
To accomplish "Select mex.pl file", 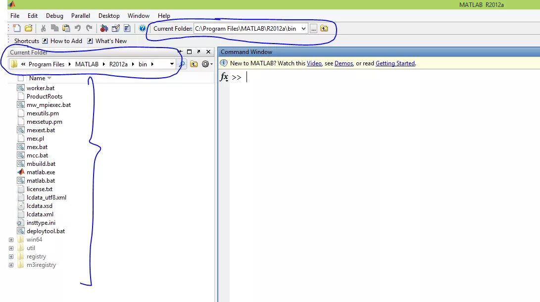I will coord(35,139).
